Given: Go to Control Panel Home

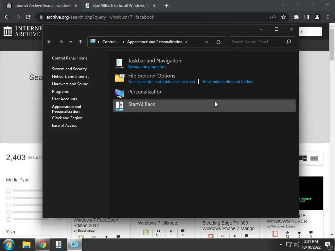Looking at the screenshot, I should click(x=70, y=58).
